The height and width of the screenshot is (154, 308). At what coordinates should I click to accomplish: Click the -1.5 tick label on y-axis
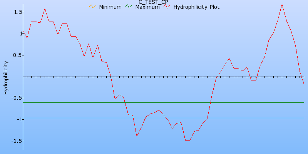coord(13,141)
